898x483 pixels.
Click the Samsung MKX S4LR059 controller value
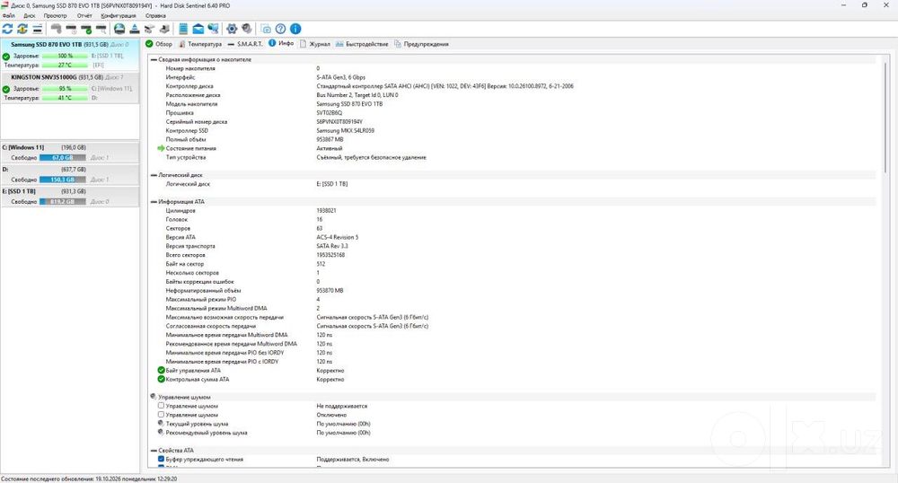tap(346, 130)
